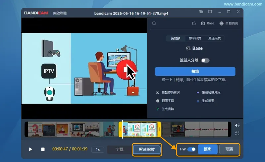Click 翻譯字幕 globe option
This screenshot has height=162, width=265.
(x=165, y=101)
